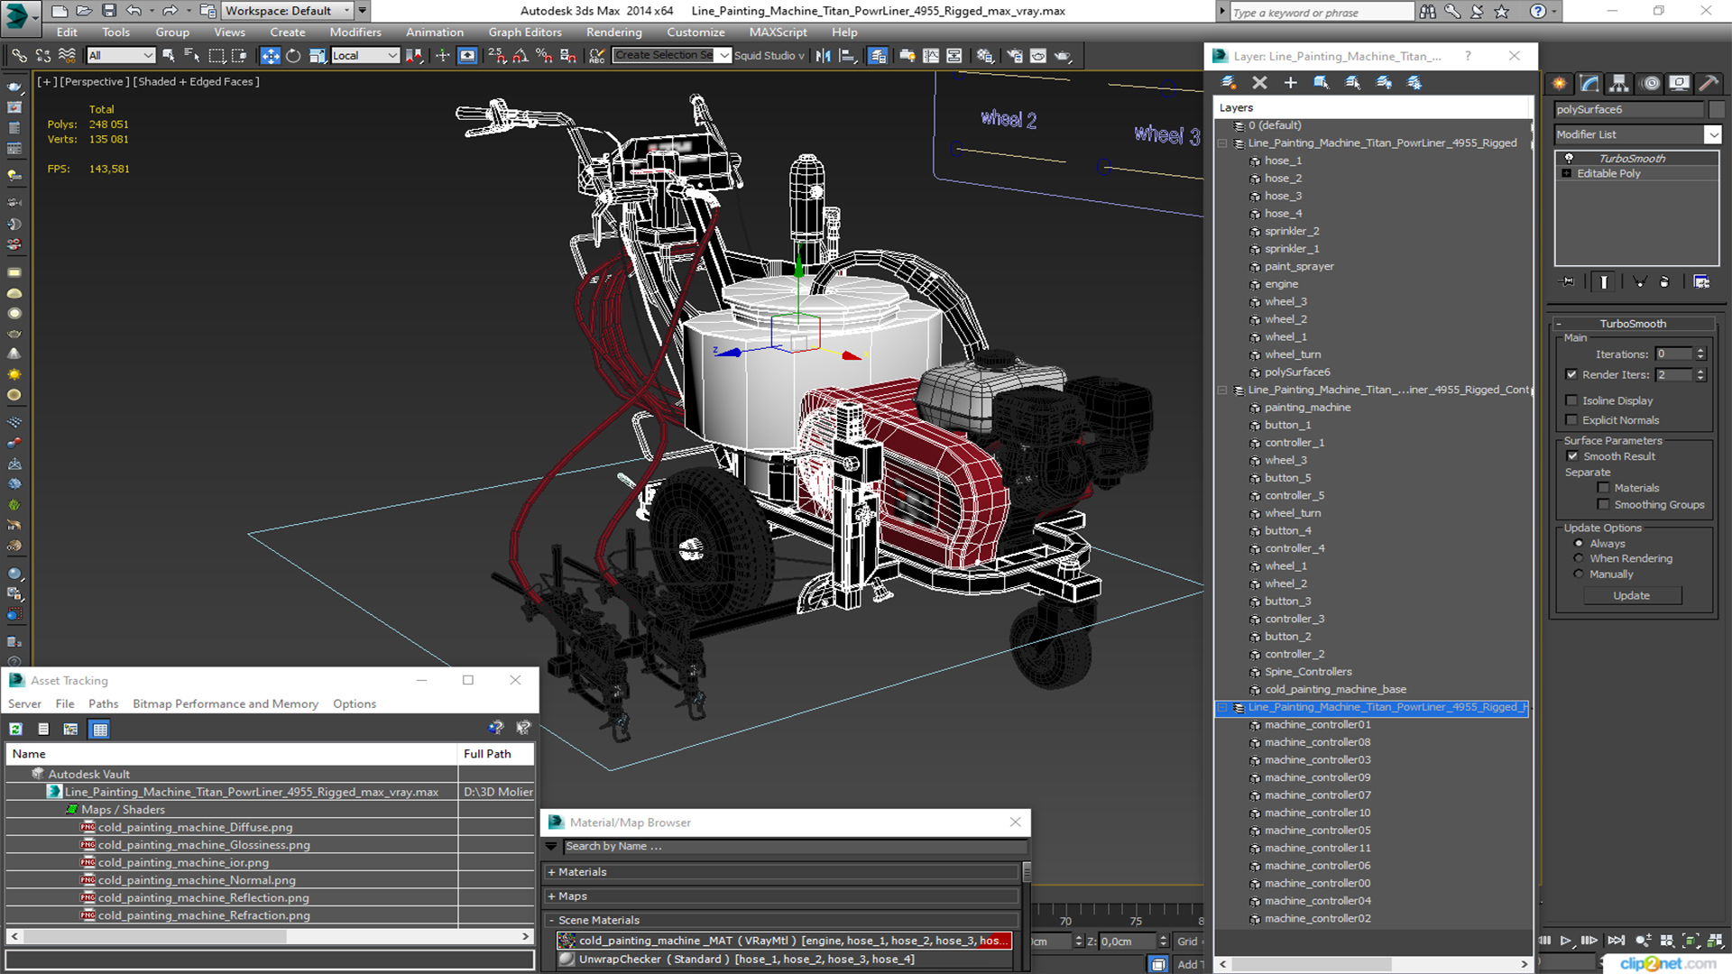The image size is (1732, 974).
Task: Open the Create Selection Set dropdown
Action: click(x=723, y=56)
